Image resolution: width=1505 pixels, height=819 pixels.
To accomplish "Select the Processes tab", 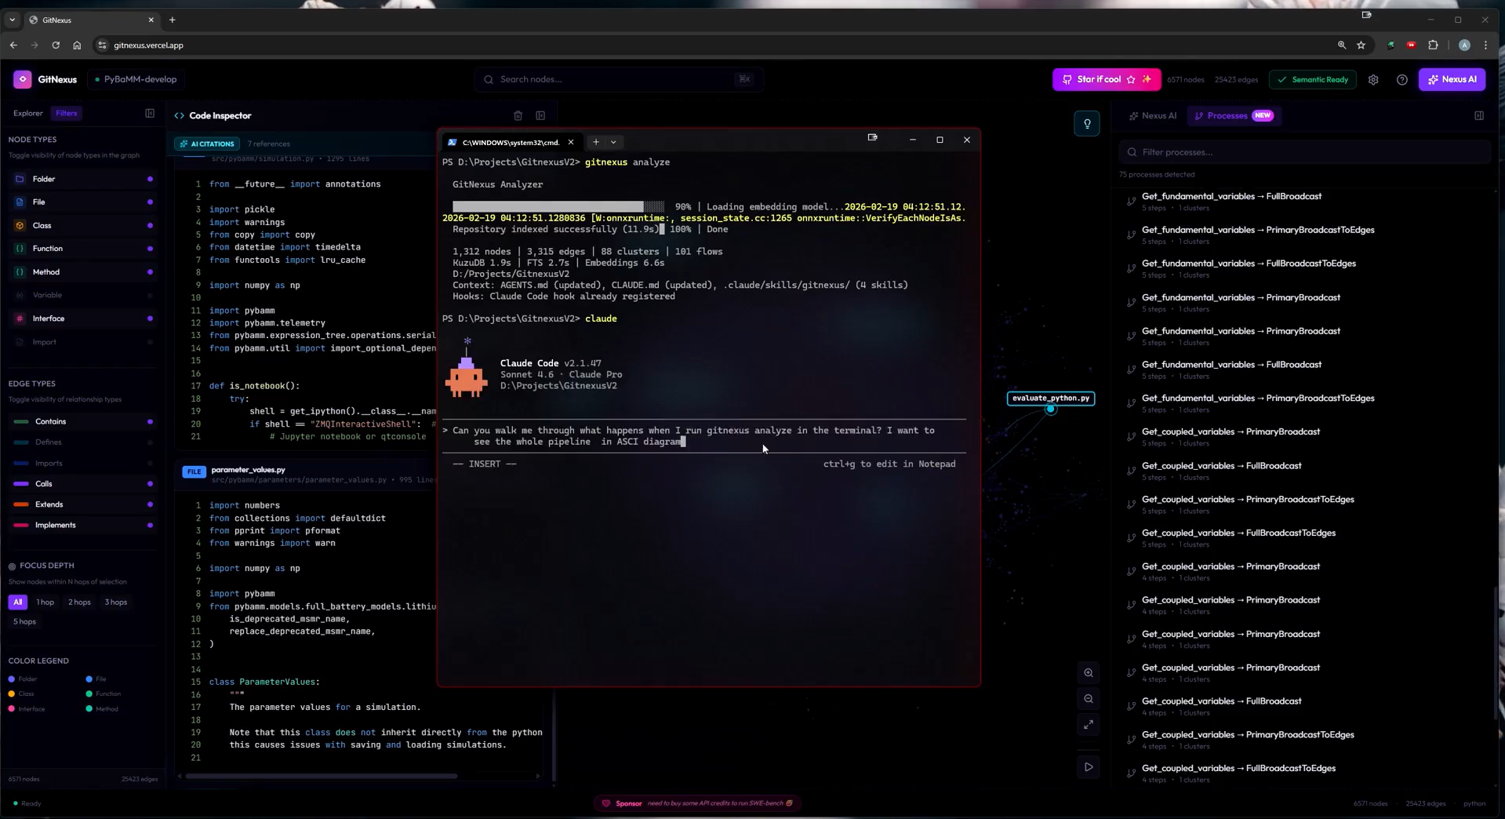I will [x=1234, y=115].
